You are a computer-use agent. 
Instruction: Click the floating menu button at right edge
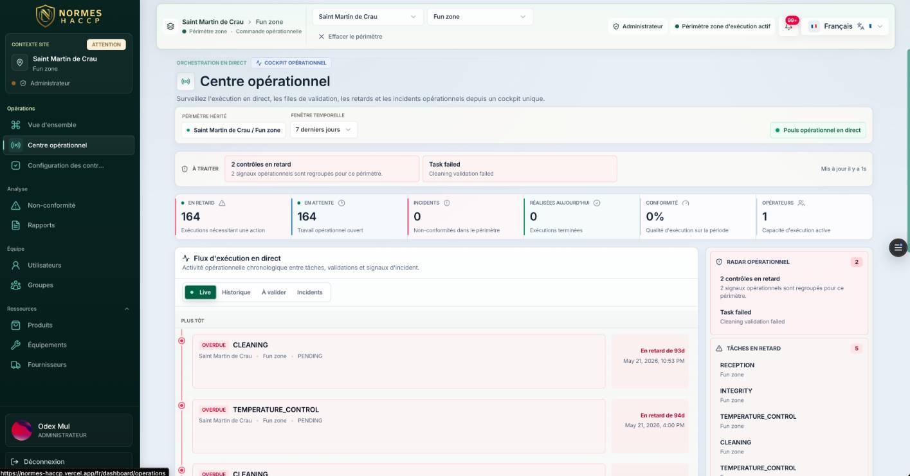point(898,248)
